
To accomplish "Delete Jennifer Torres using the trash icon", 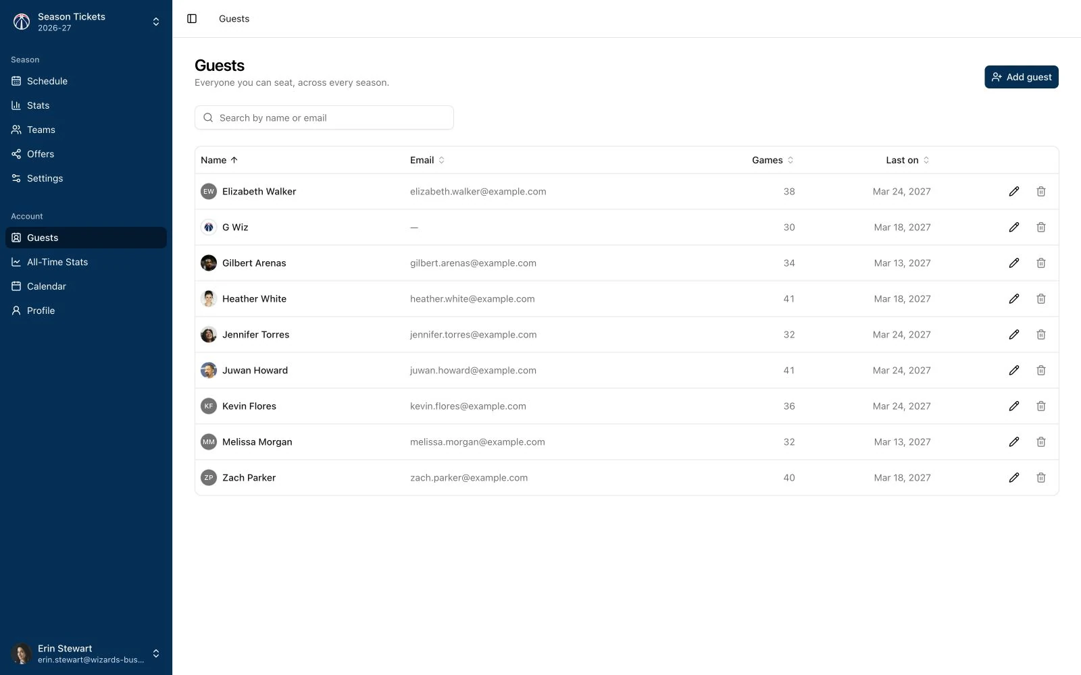I will 1041,335.
